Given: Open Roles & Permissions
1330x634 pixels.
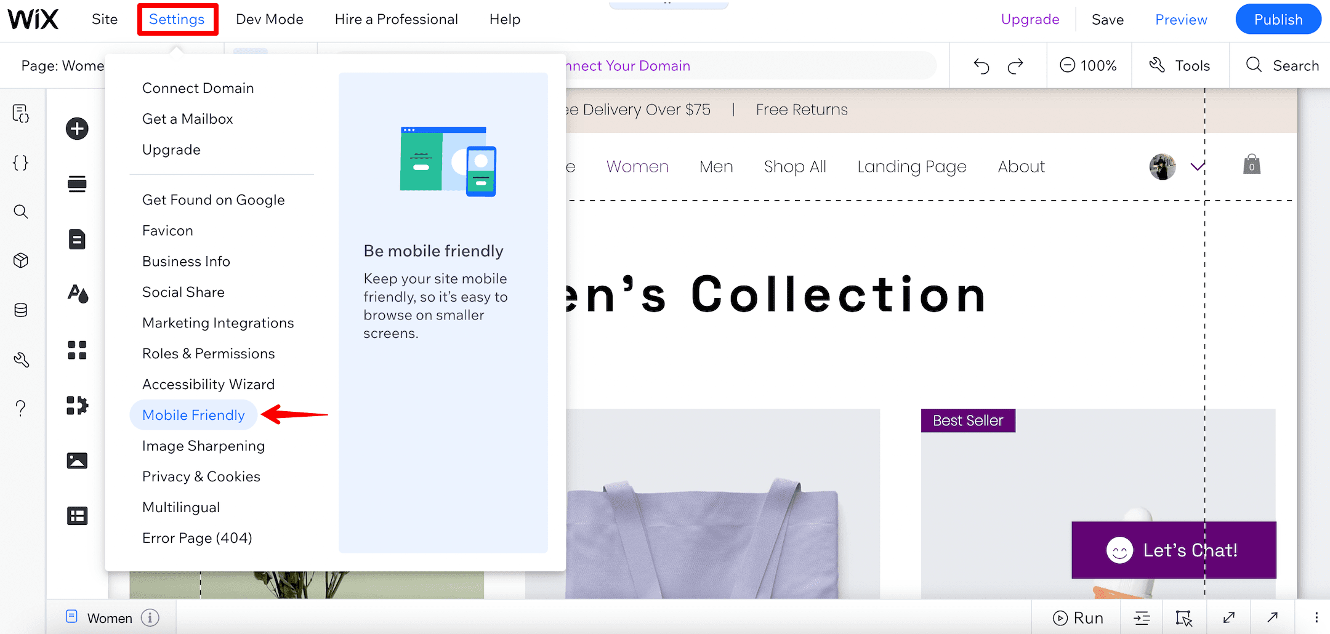Looking at the screenshot, I should pos(208,354).
